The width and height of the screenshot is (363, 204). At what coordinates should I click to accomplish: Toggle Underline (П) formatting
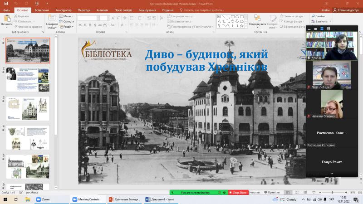coord(90,25)
